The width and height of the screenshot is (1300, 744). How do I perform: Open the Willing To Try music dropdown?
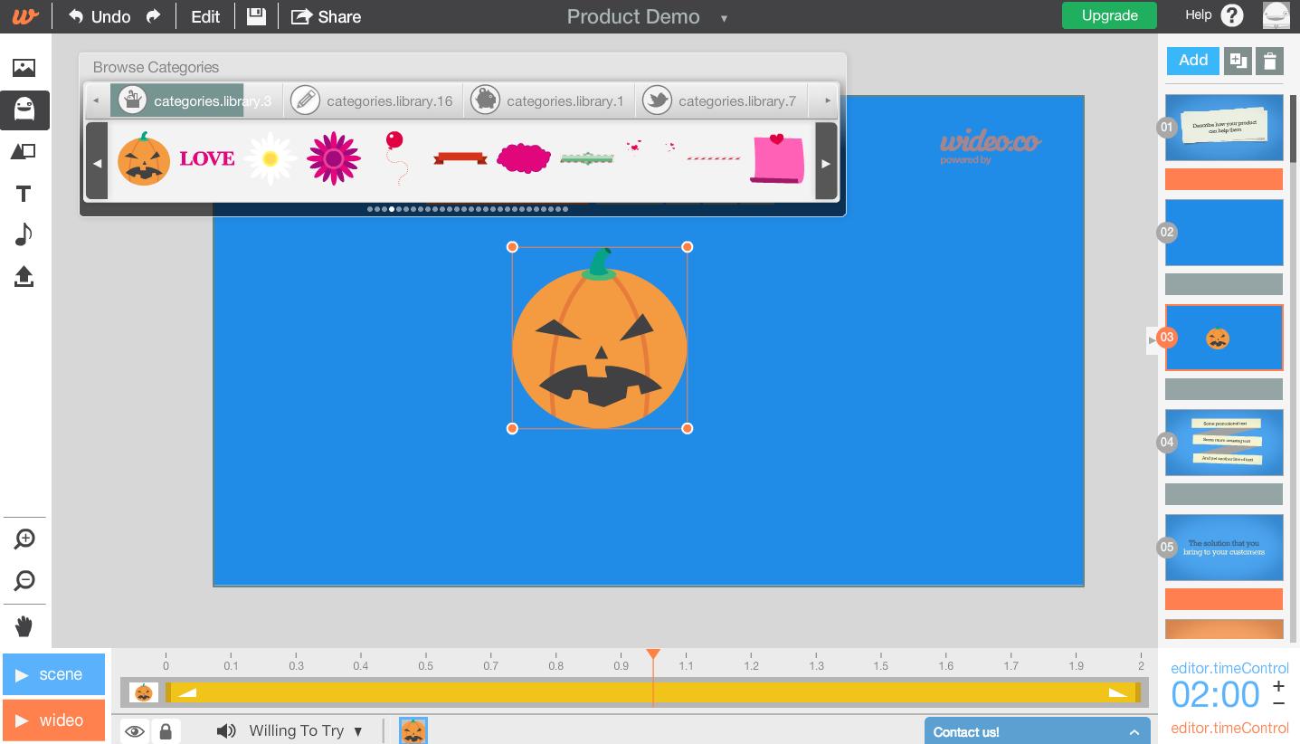pos(306,731)
